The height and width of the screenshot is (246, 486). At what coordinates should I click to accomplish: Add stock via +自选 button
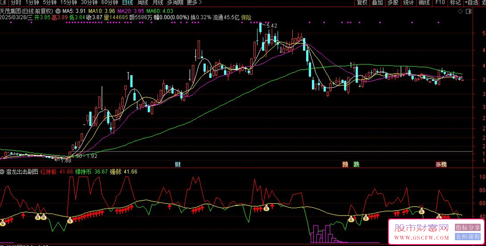click(x=471, y=3)
